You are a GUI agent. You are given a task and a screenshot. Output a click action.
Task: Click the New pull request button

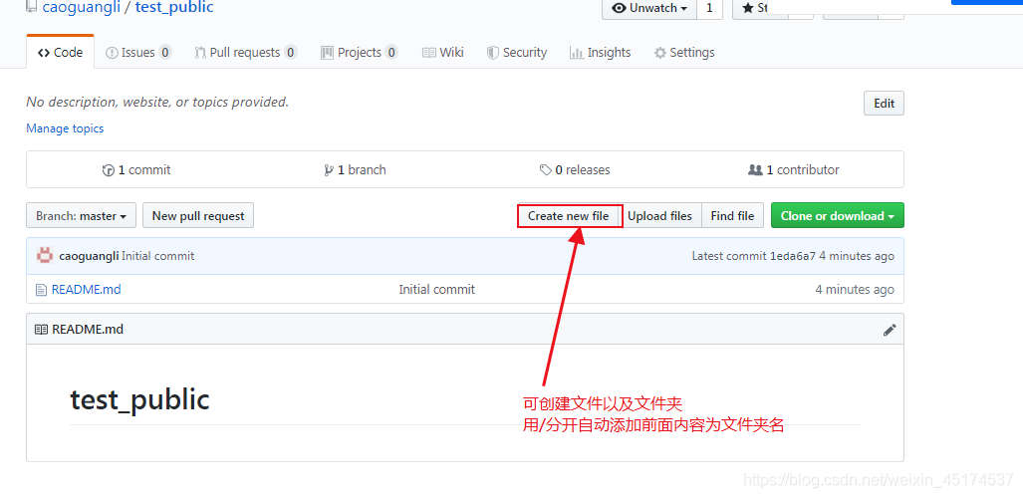click(x=198, y=215)
